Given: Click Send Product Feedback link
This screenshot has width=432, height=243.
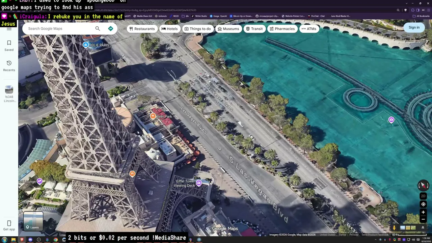Looking at the screenshot, I should tap(375, 235).
